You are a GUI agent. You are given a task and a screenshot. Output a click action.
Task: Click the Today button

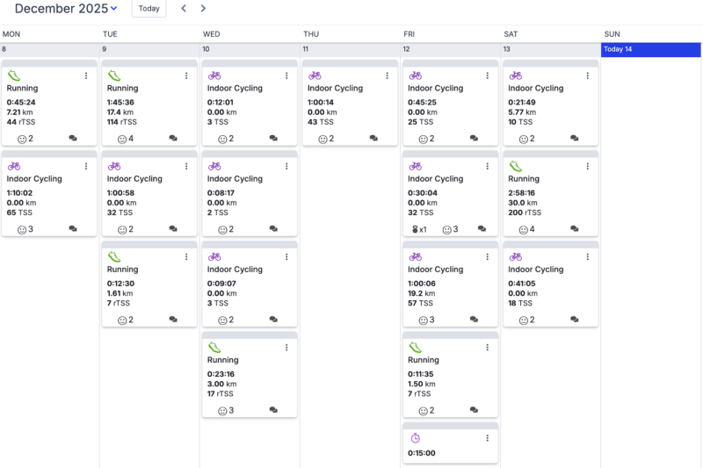tap(149, 9)
